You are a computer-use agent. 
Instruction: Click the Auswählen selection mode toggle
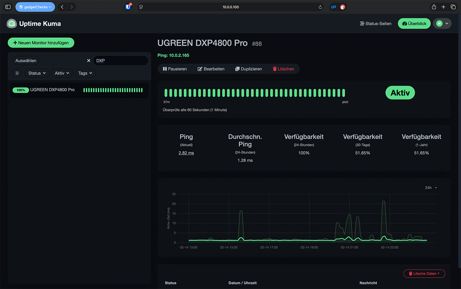tap(26, 61)
